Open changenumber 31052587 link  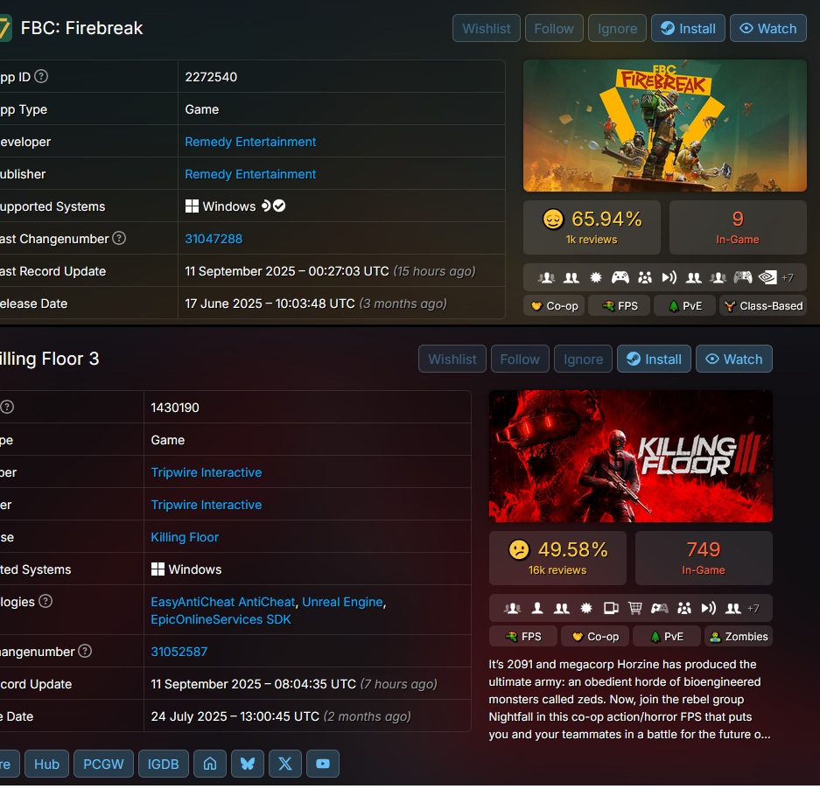179,652
